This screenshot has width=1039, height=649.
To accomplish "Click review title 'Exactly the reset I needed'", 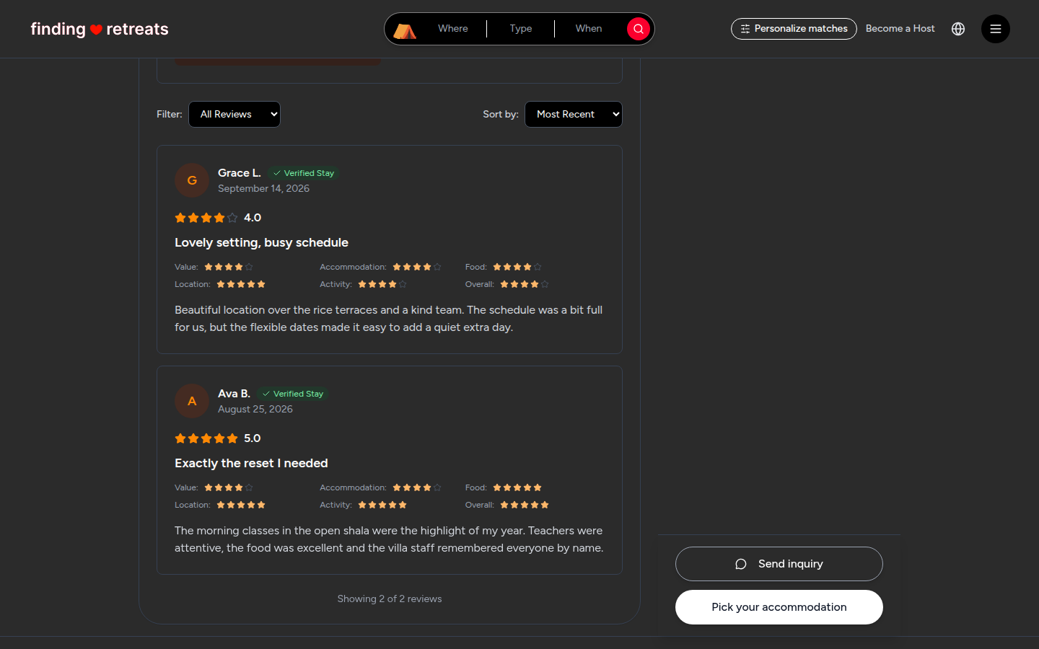I will (x=251, y=463).
